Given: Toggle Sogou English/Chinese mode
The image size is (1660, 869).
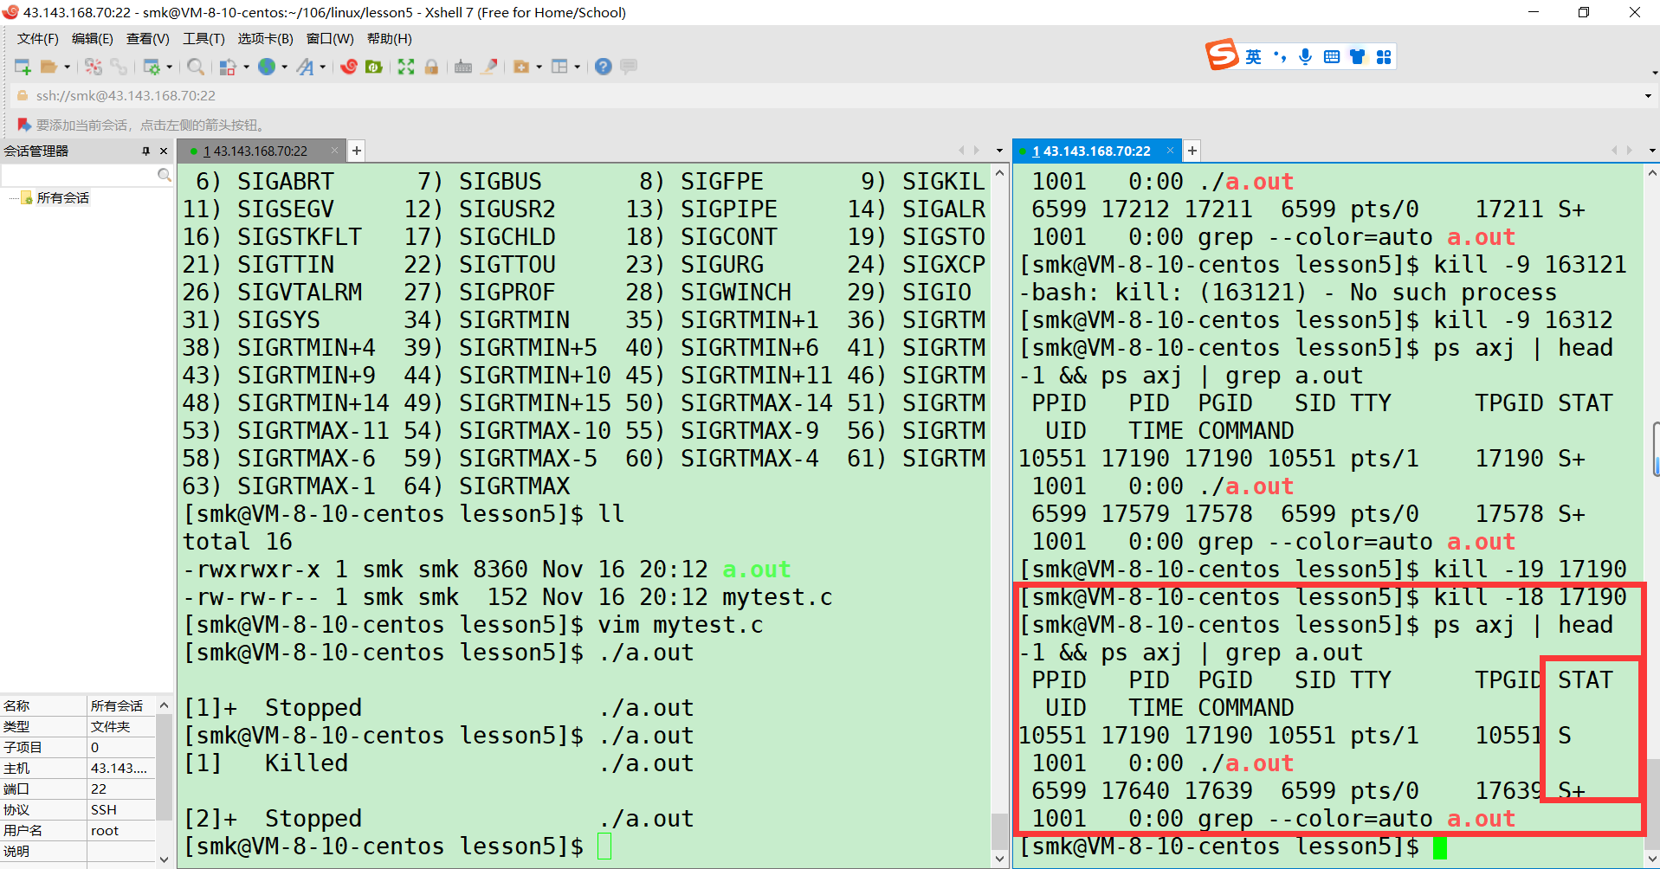Looking at the screenshot, I should pyautogui.click(x=1253, y=57).
